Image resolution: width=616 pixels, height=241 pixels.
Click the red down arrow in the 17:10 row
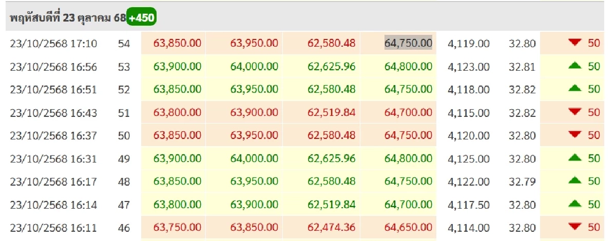click(574, 43)
